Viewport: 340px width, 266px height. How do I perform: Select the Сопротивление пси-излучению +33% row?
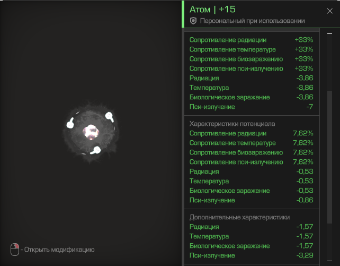(x=252, y=68)
